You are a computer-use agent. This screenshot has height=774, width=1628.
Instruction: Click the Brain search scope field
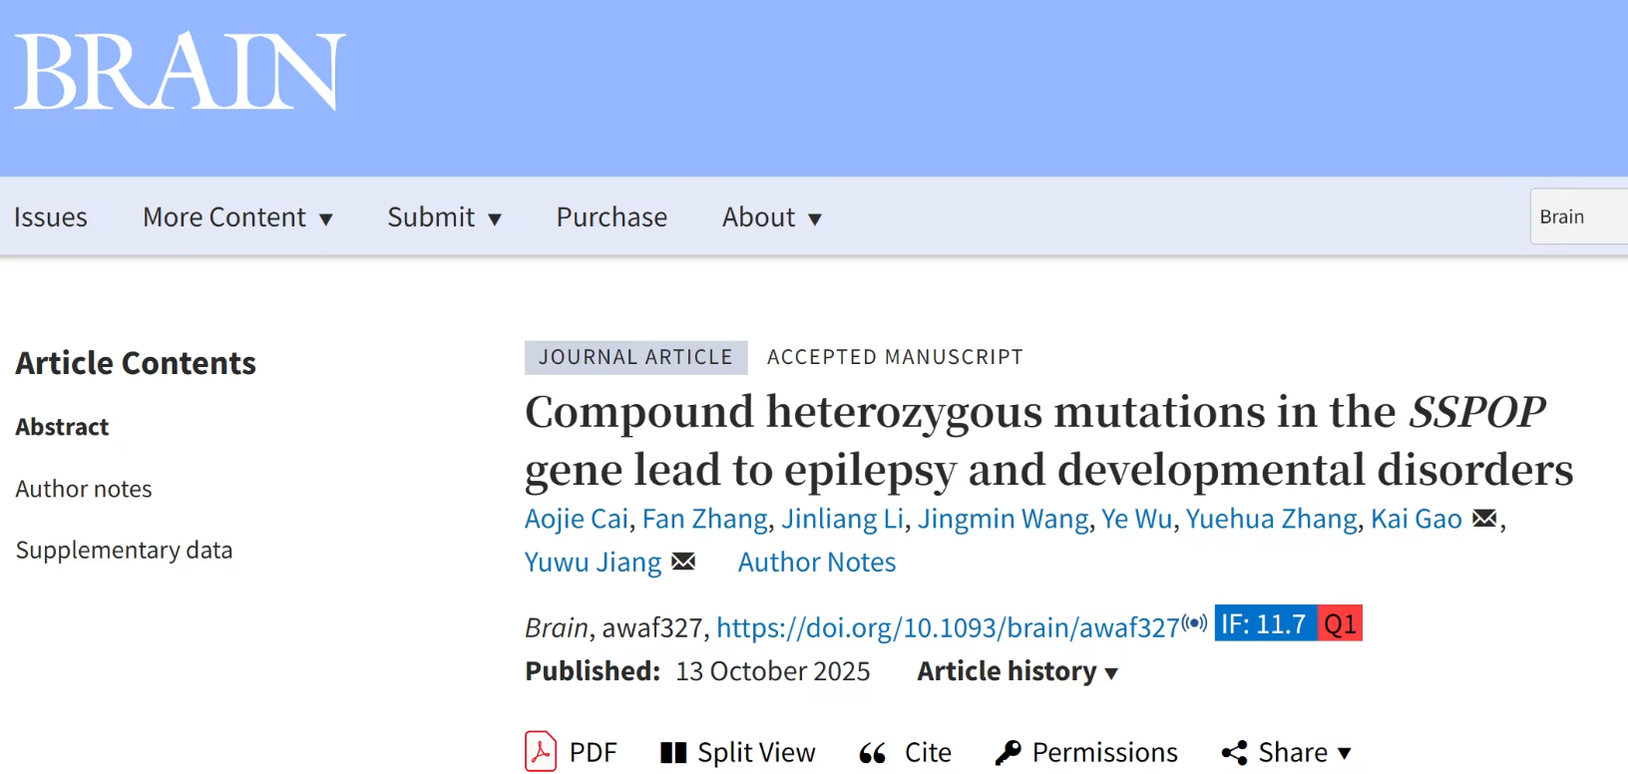coord(1576,216)
